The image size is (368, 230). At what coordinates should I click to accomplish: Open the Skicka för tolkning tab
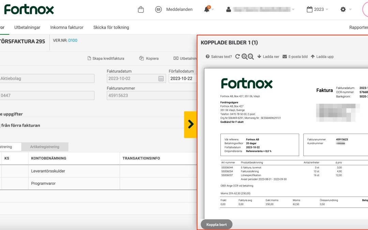pyautogui.click(x=111, y=28)
